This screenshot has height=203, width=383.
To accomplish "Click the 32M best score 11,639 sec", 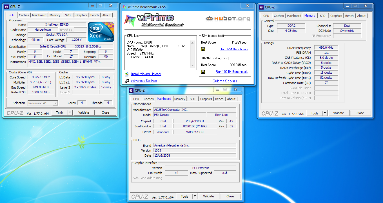I will point(239,42).
